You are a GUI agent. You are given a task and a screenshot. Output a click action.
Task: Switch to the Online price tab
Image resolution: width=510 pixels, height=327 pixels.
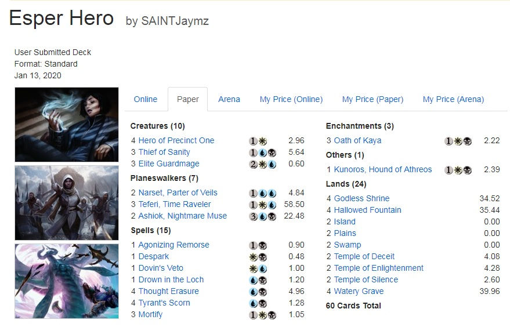[x=146, y=100]
